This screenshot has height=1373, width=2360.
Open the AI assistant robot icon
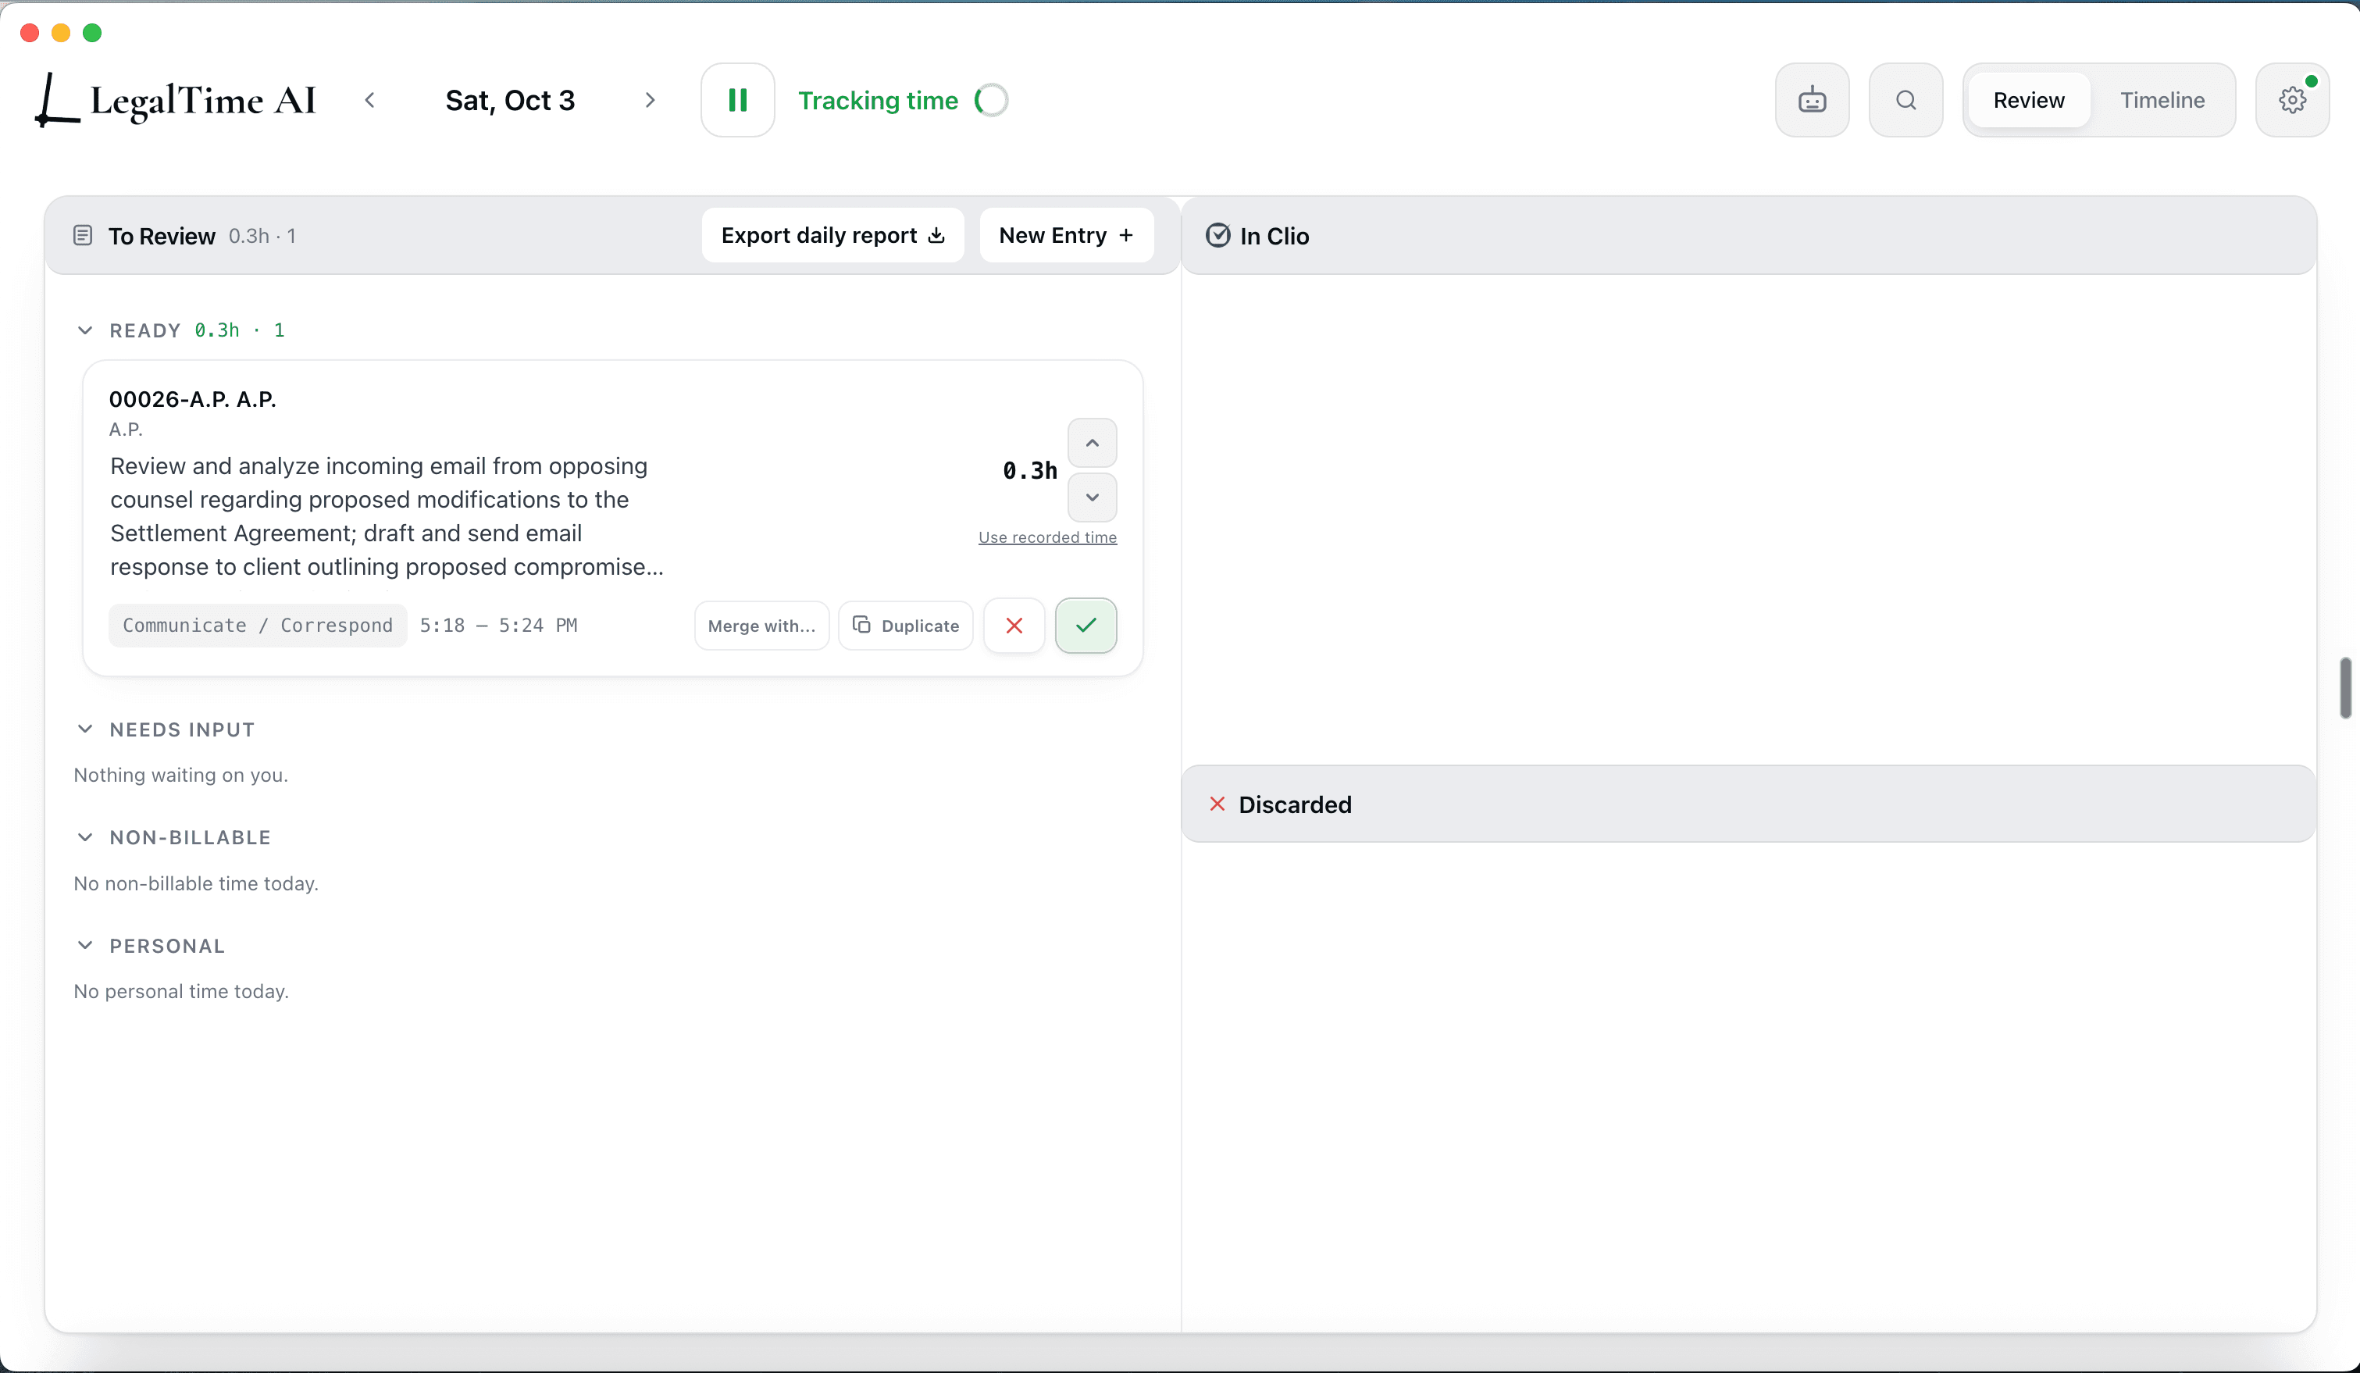(x=1811, y=100)
